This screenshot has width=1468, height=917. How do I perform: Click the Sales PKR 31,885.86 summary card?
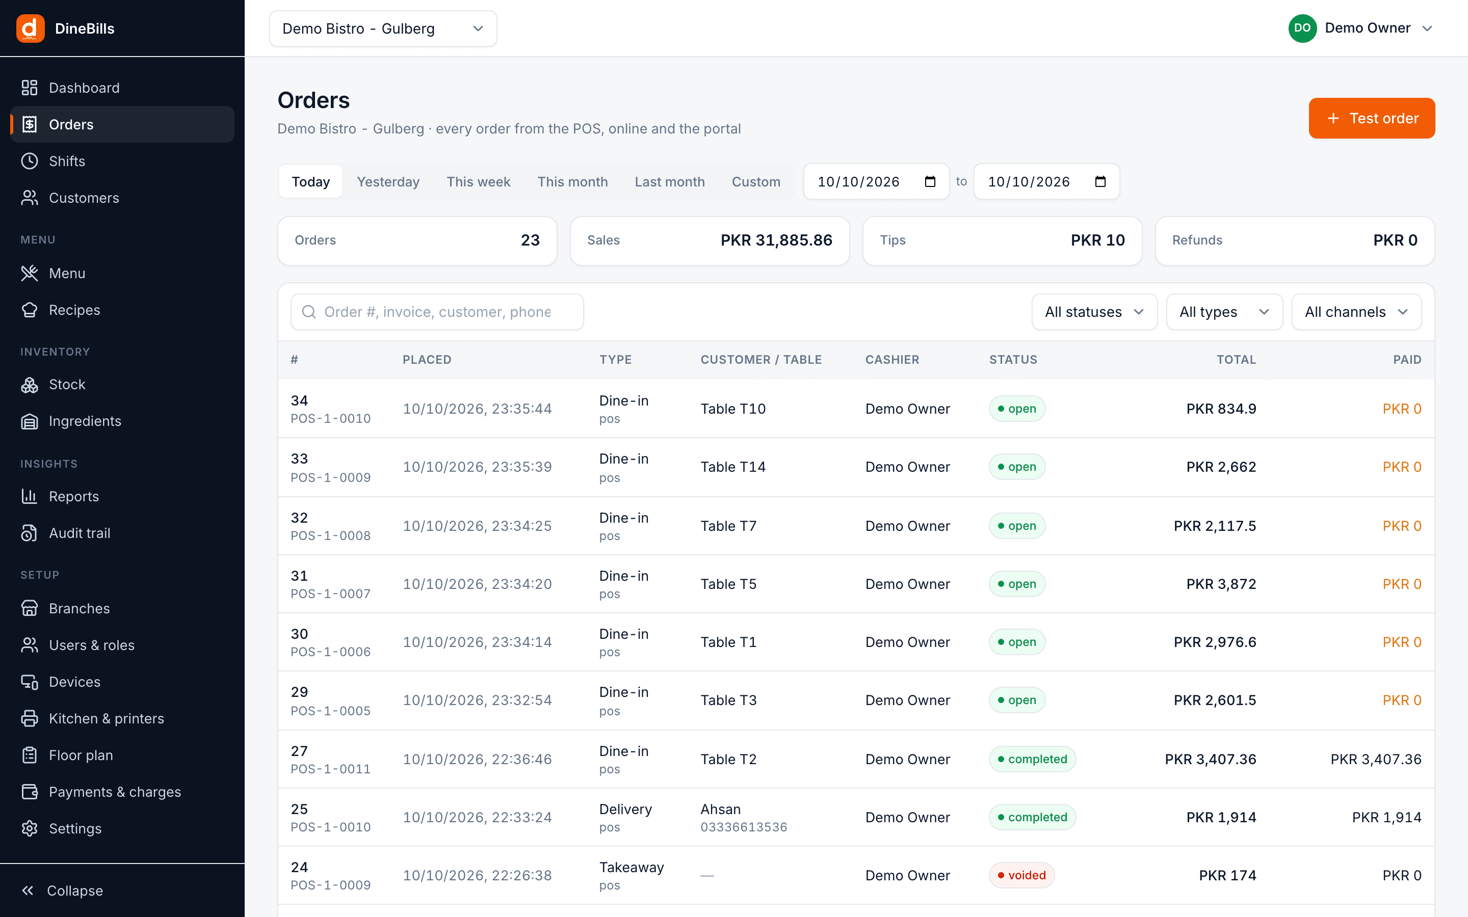(x=709, y=241)
